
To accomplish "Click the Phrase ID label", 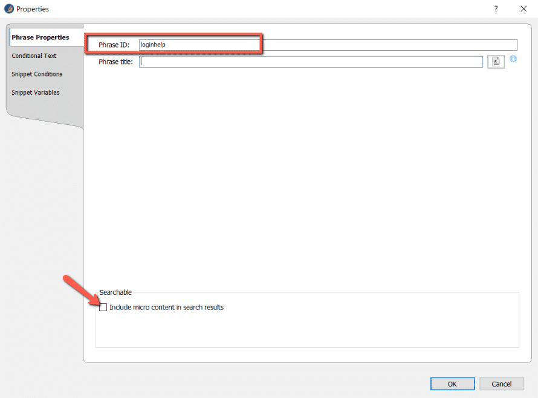I will [112, 44].
